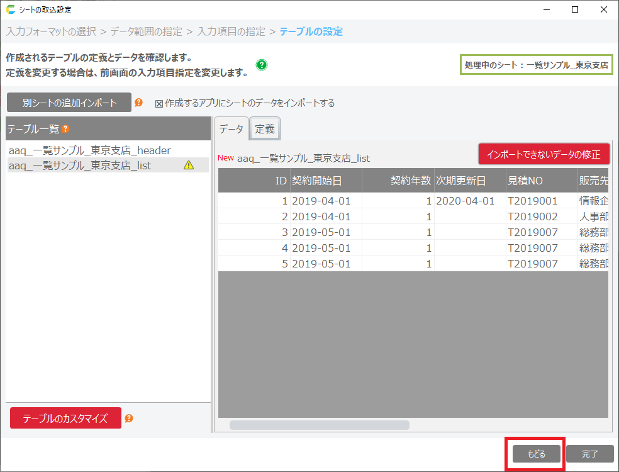Viewport: 619px width, 472px height.
Task: Go back to 入力項目の指定 breadcrumb step
Action: pyautogui.click(x=230, y=31)
